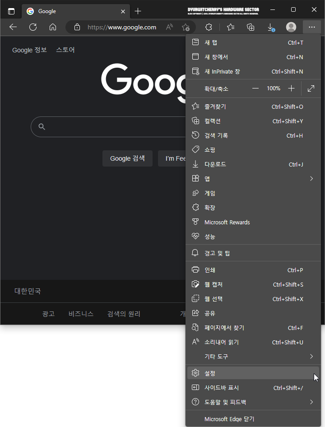
Task: Open Downloads icon in toolbar
Action: pos(270,27)
